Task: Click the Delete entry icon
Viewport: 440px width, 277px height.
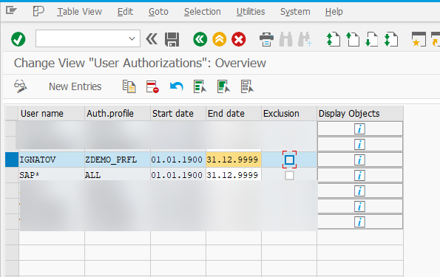Action: click(152, 86)
